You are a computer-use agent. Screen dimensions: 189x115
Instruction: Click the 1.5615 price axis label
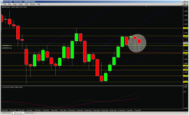point(185,7)
